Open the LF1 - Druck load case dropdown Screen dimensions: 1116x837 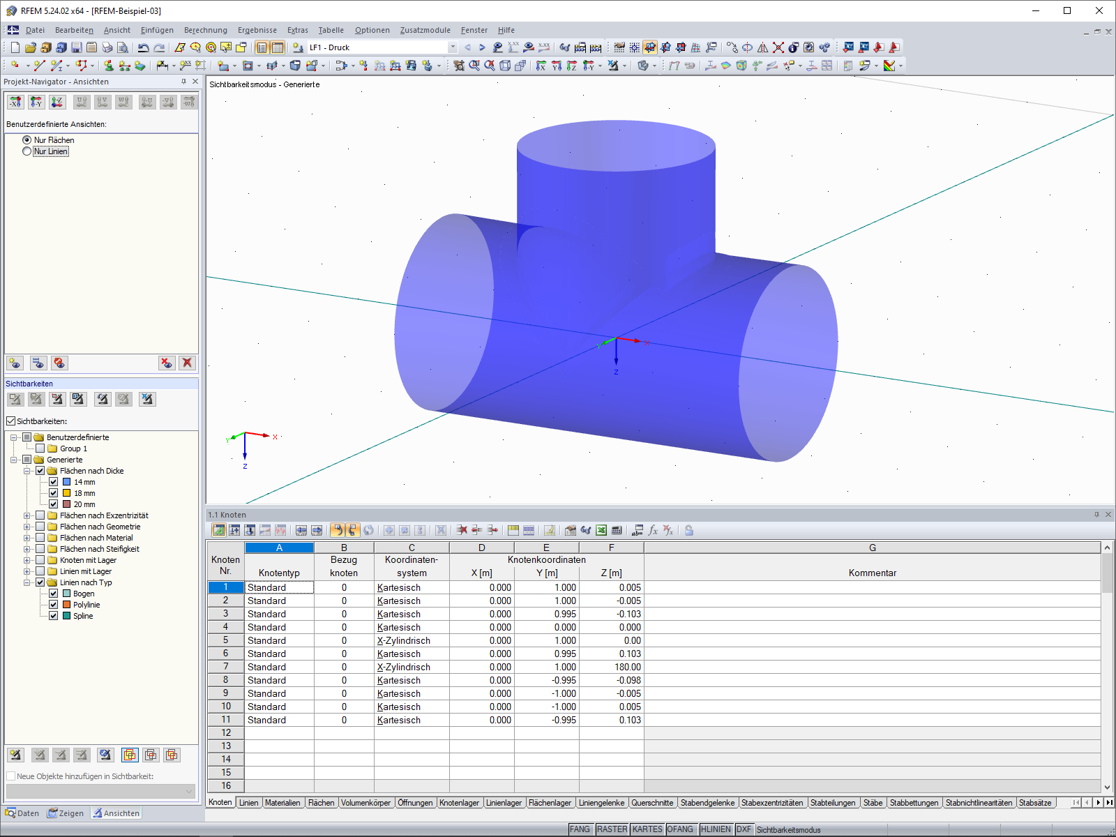point(453,47)
